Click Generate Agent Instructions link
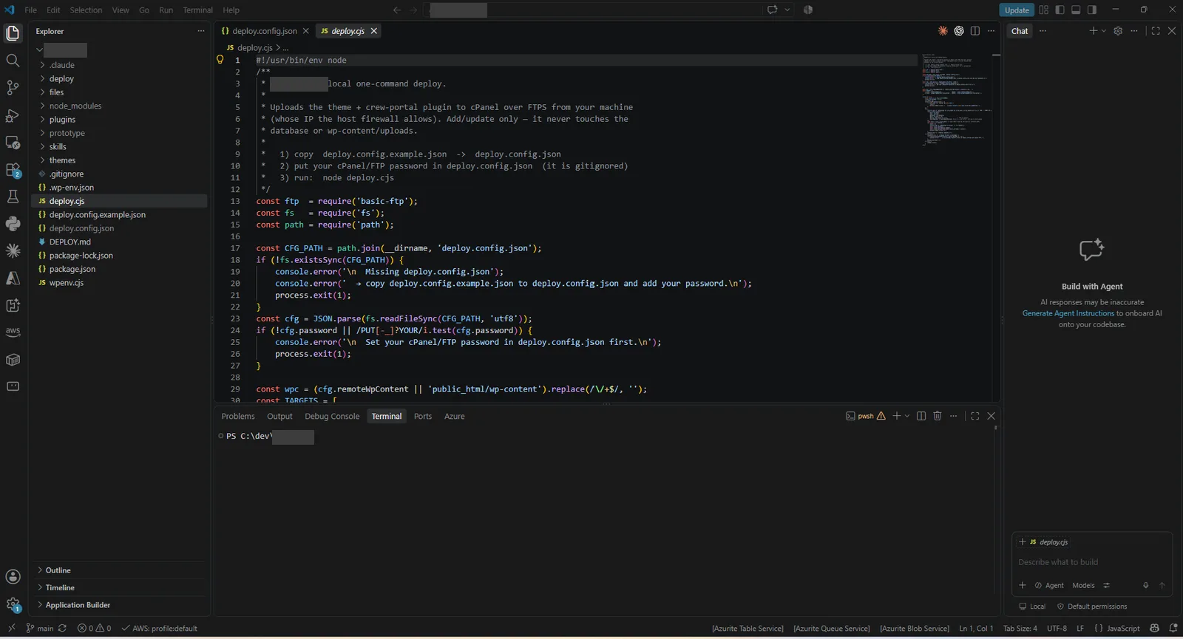This screenshot has height=639, width=1183. 1068,313
